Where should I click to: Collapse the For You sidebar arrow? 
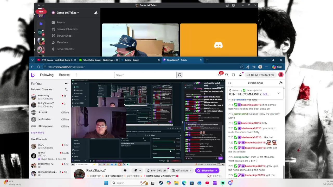[x=67, y=84]
